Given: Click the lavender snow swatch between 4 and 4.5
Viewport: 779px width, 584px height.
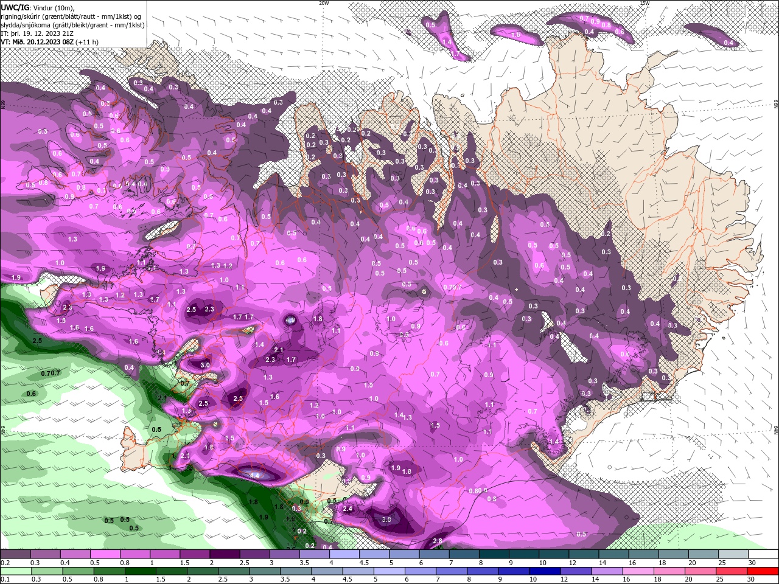Looking at the screenshot, I should pyautogui.click(x=343, y=554).
